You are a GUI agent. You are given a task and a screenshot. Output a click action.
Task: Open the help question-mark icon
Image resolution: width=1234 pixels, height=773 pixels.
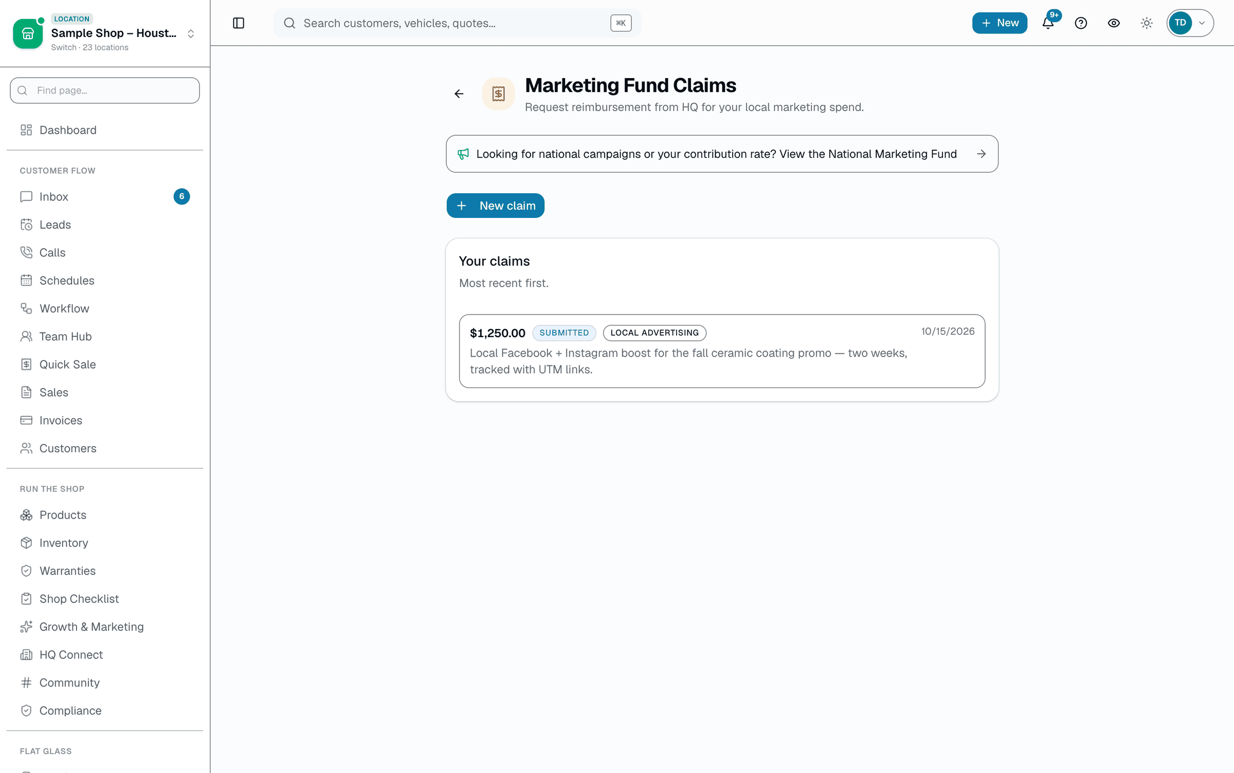1081,23
